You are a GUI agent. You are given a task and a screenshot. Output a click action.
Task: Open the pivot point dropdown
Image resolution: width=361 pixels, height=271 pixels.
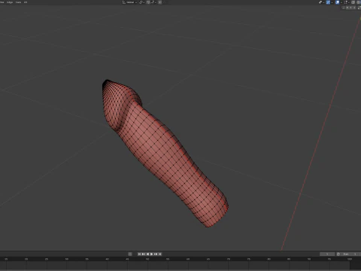[x=141, y=2]
